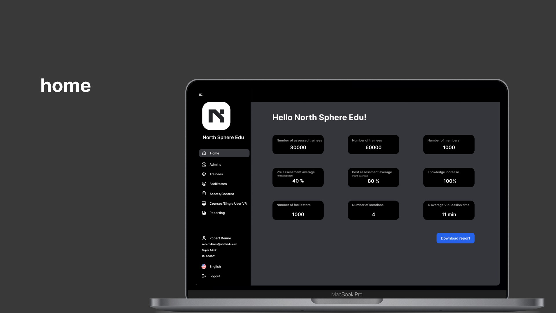The image size is (556, 313).
Task: Click the Pre assessment average 40 % value
Action: (298, 181)
